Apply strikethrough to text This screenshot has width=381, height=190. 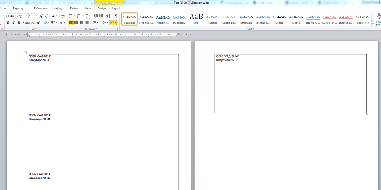point(27,22)
